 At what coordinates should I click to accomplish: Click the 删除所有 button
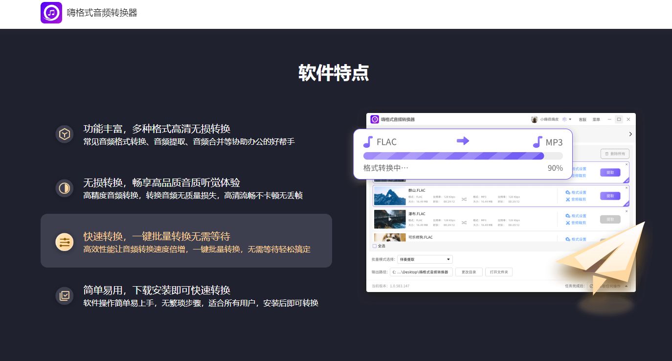(x=615, y=154)
